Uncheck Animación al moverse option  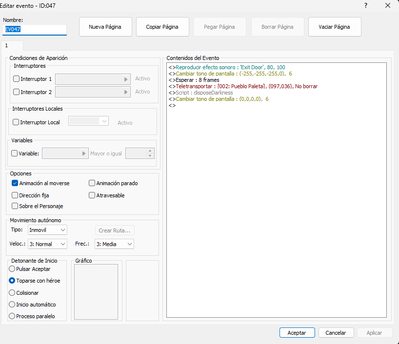click(15, 183)
